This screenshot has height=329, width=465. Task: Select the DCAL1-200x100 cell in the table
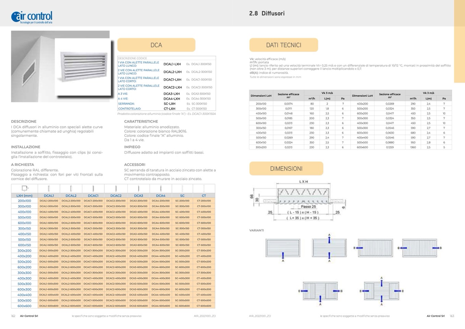click(x=49, y=201)
